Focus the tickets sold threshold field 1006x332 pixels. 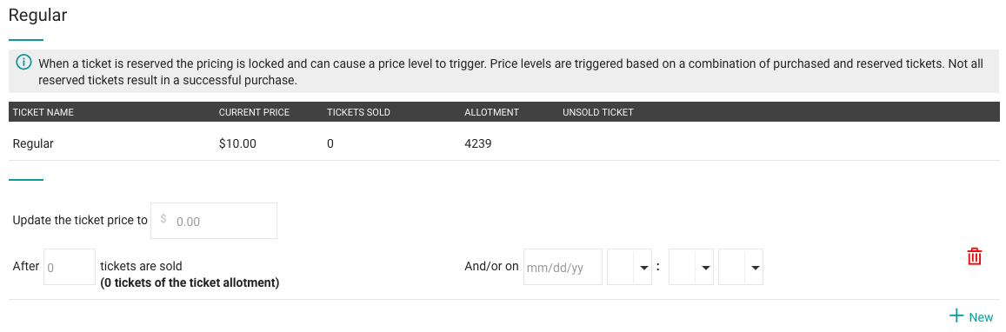point(70,267)
